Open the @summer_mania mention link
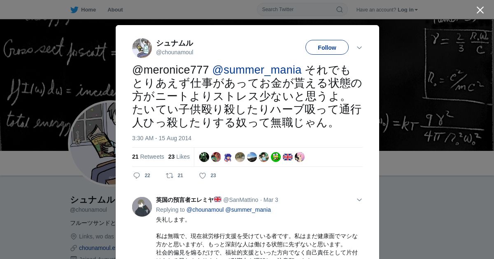494x259 pixels. tap(257, 70)
